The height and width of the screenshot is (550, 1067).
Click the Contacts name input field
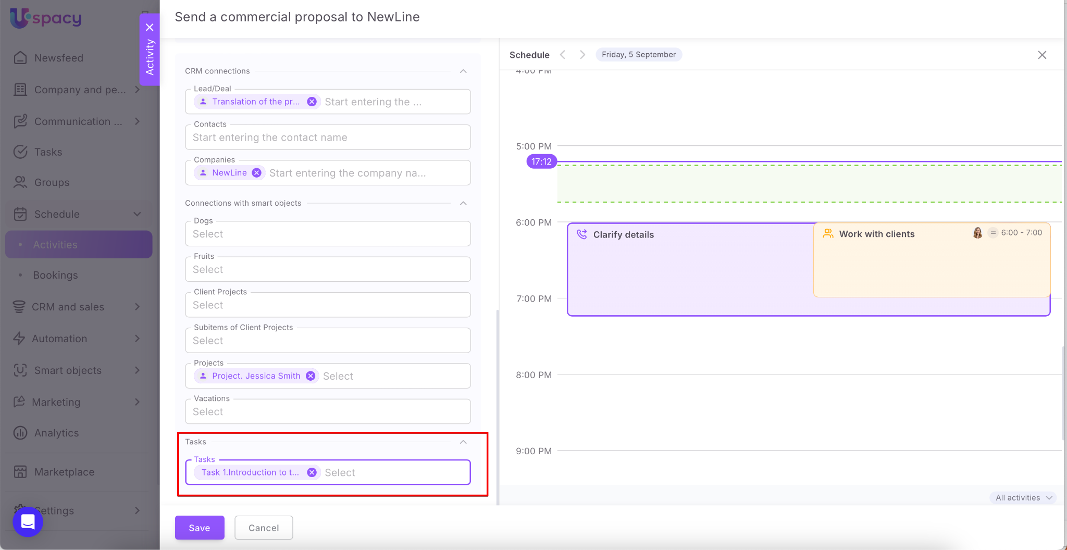(x=328, y=137)
